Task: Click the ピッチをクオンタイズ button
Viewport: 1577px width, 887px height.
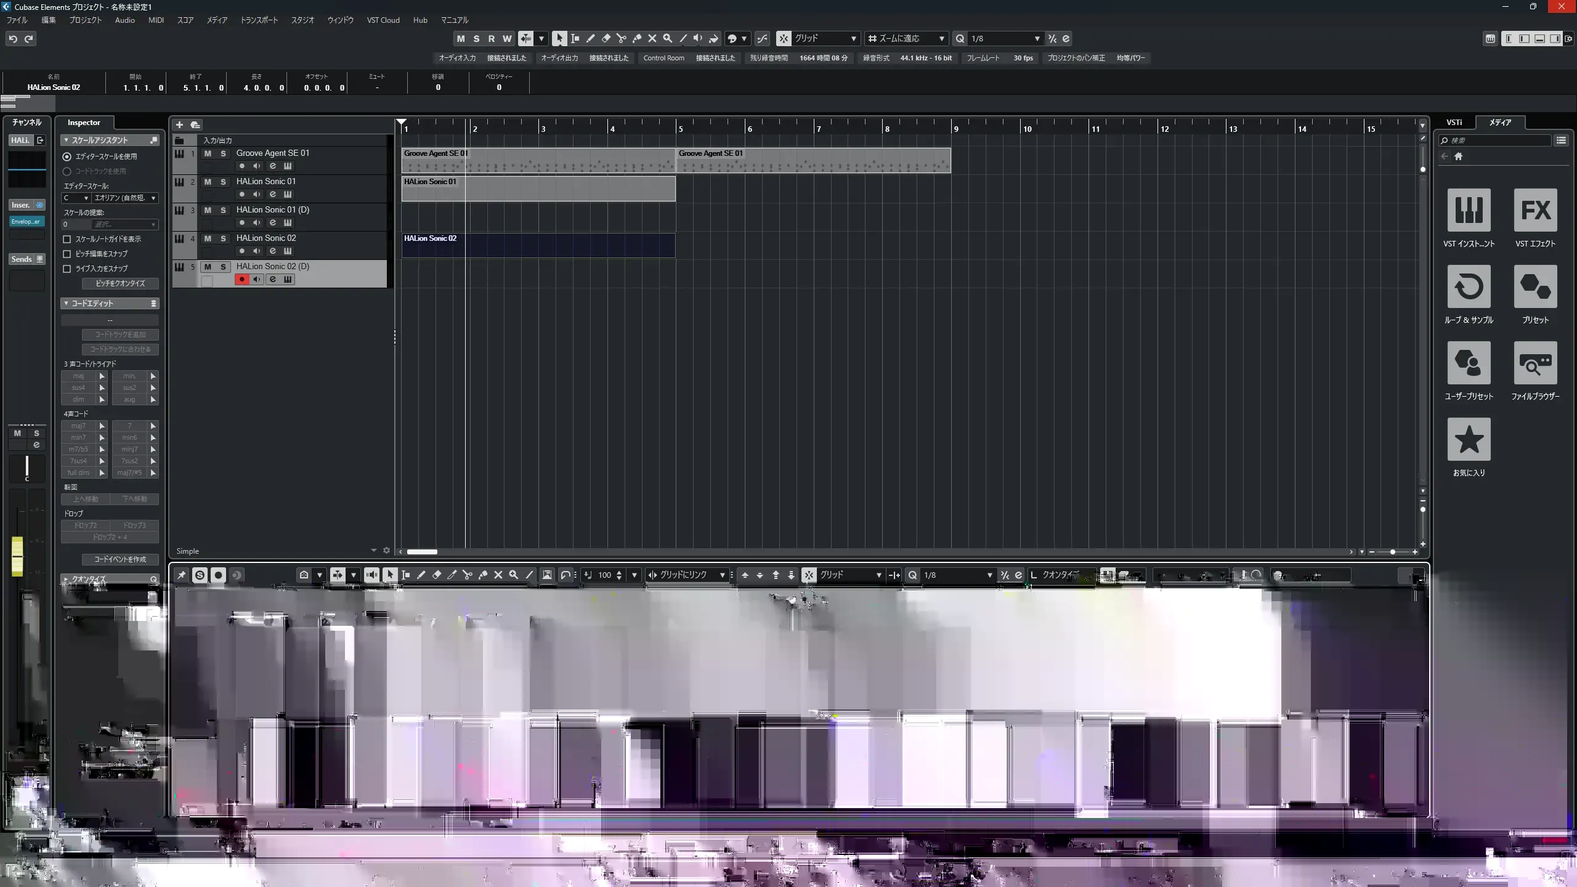Action: 120,283
